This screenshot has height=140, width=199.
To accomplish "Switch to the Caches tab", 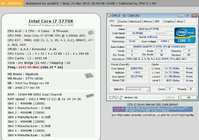I will [123, 22].
